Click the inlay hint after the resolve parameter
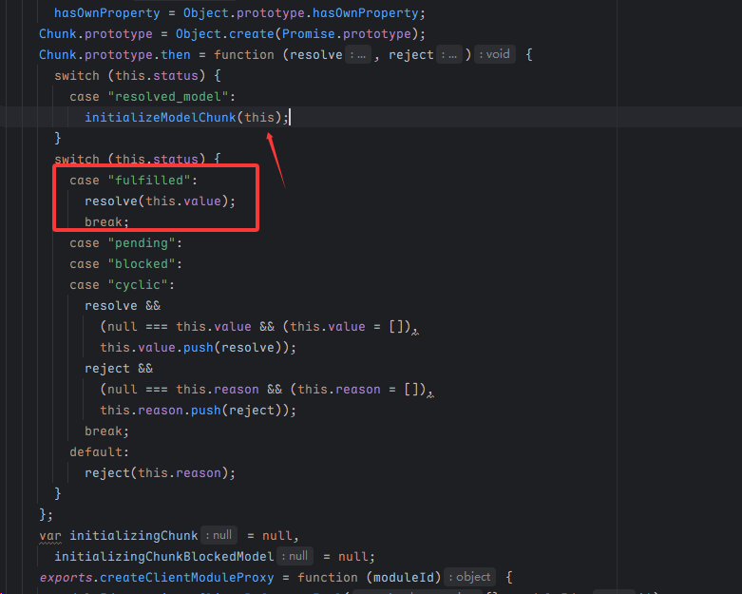The width and height of the screenshot is (742, 594). [358, 55]
